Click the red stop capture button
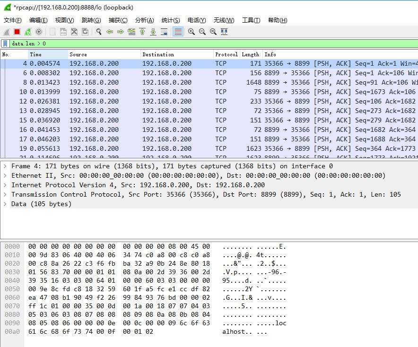 point(17,32)
